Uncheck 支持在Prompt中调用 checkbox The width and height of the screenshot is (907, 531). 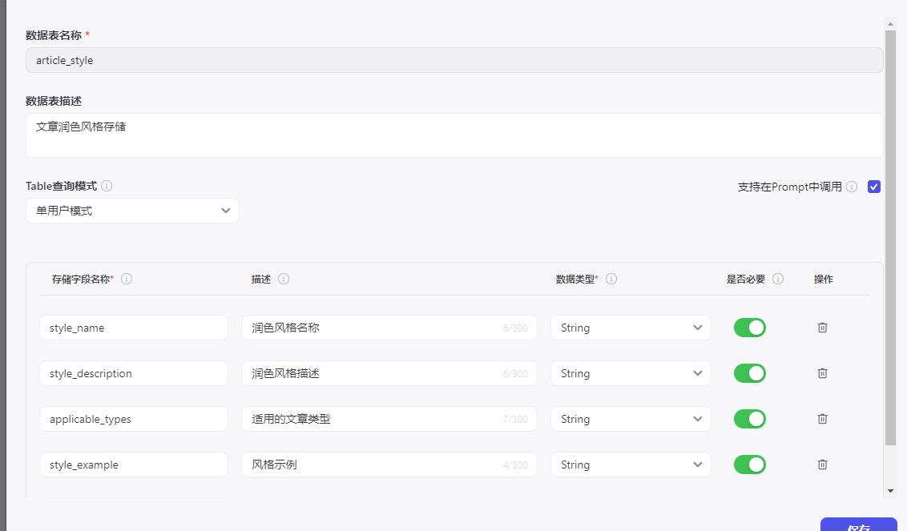click(874, 187)
